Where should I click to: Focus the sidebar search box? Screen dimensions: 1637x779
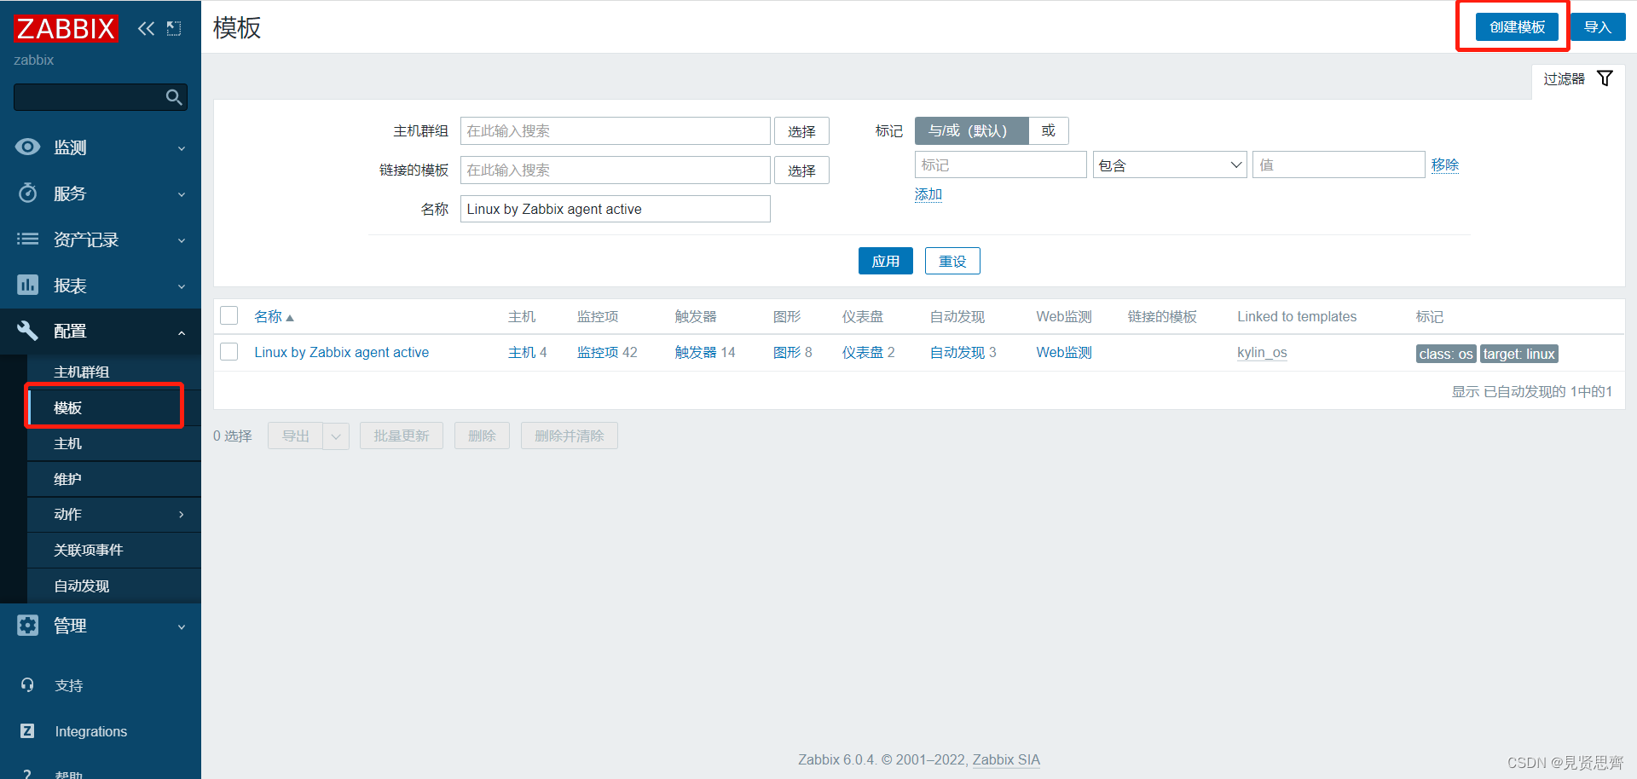tap(100, 97)
